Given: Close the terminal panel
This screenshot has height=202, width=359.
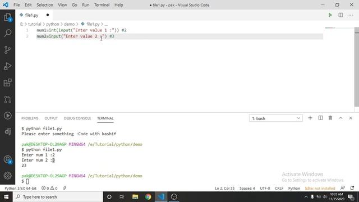Looking at the screenshot, I should [351, 118].
